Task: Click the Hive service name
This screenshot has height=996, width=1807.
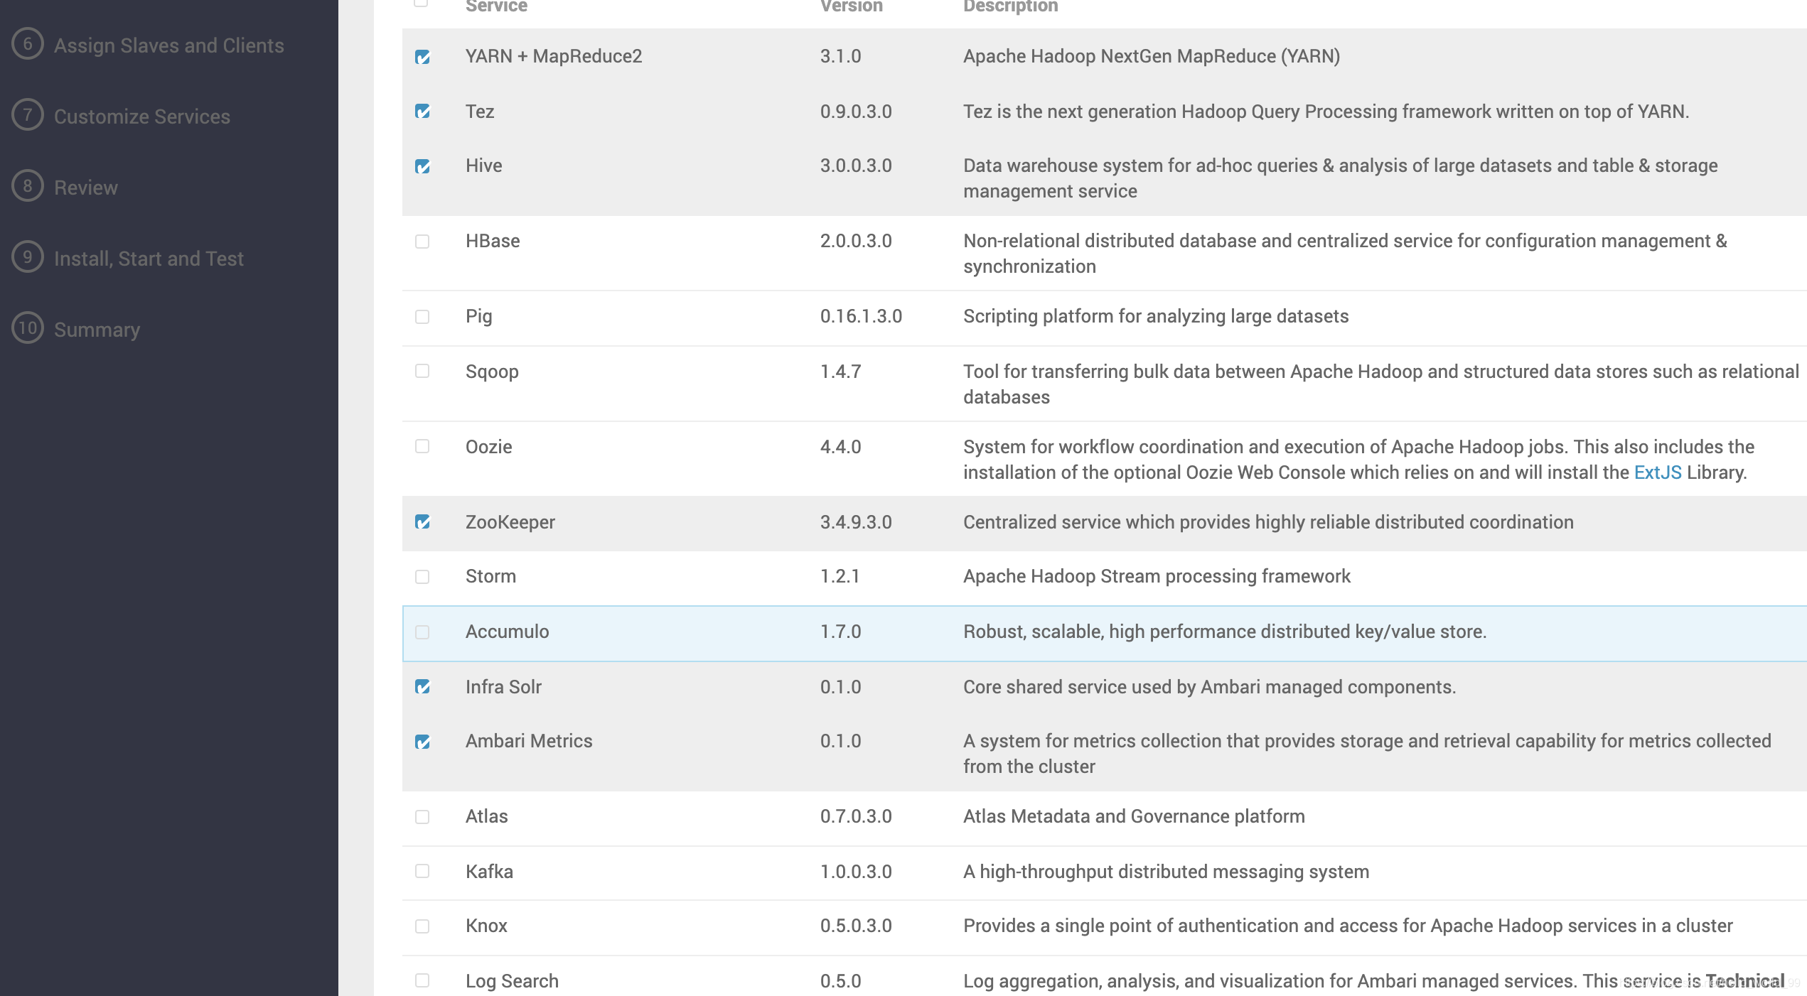Action: 483,166
